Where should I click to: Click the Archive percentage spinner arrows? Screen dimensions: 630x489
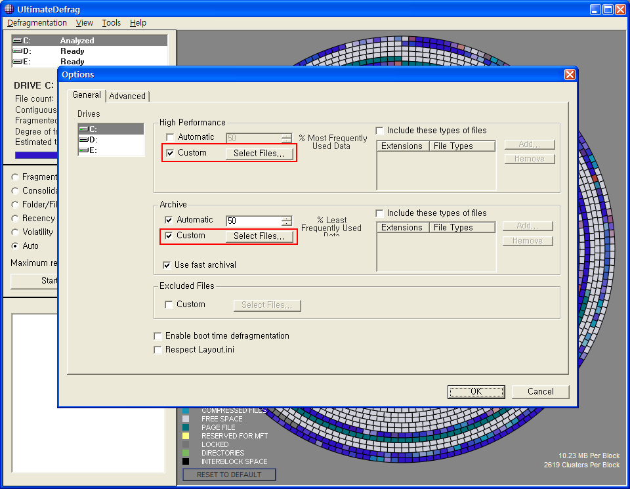tap(287, 221)
